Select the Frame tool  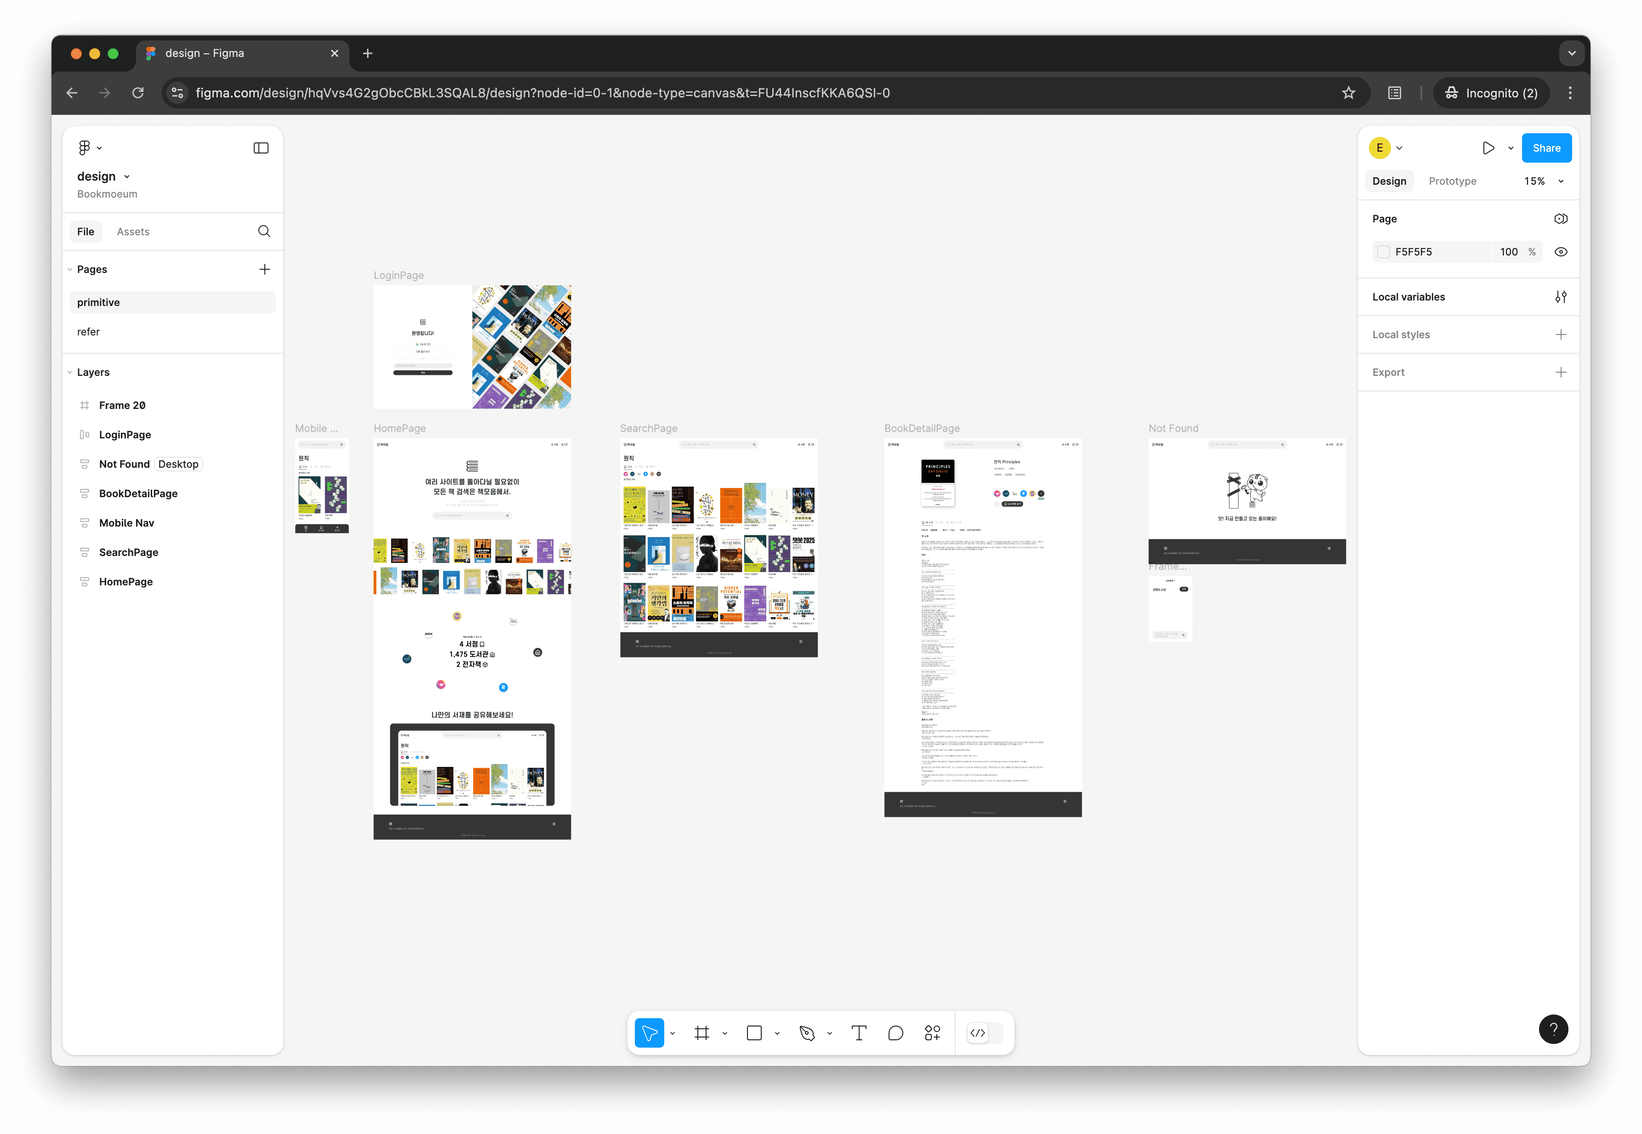click(701, 1033)
